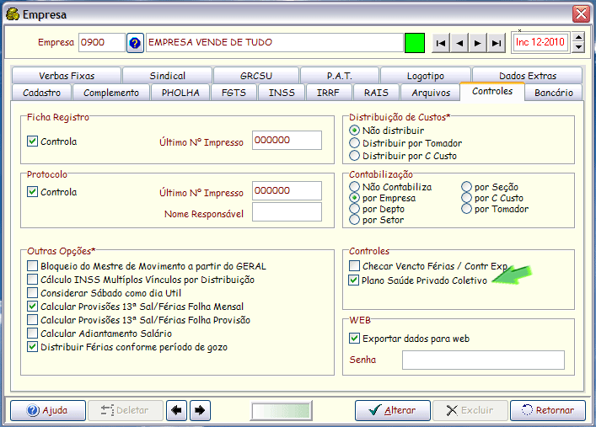Close the Empresa window
The width and height of the screenshot is (596, 427).
(581, 14)
